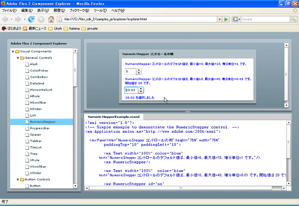The width and height of the screenshot is (299, 206).
Task: Open the address bar history dropdown
Action: pos(220,19)
